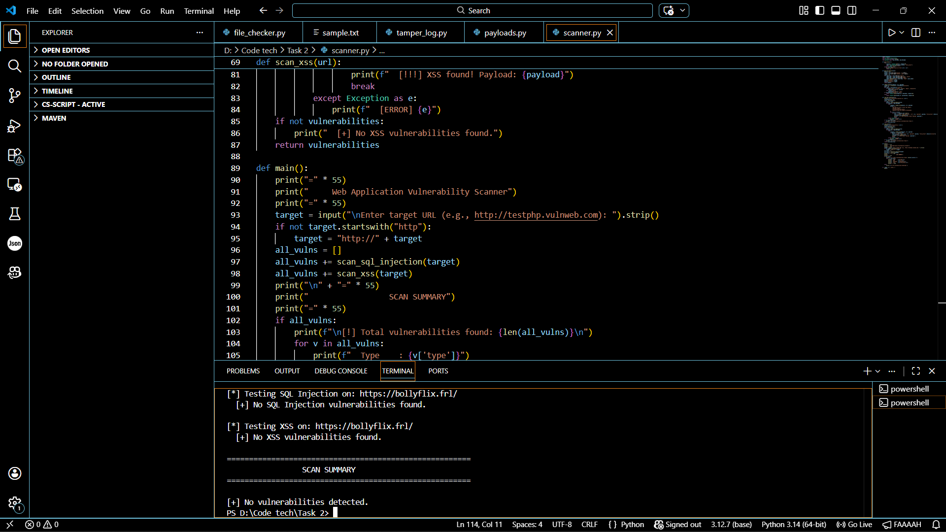Open the Testing flask view
This screenshot has height=532, width=946.
pyautogui.click(x=14, y=214)
